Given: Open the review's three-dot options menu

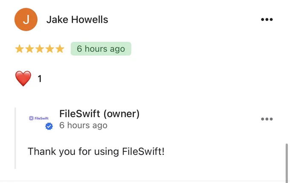Looking at the screenshot, I should coord(267,20).
